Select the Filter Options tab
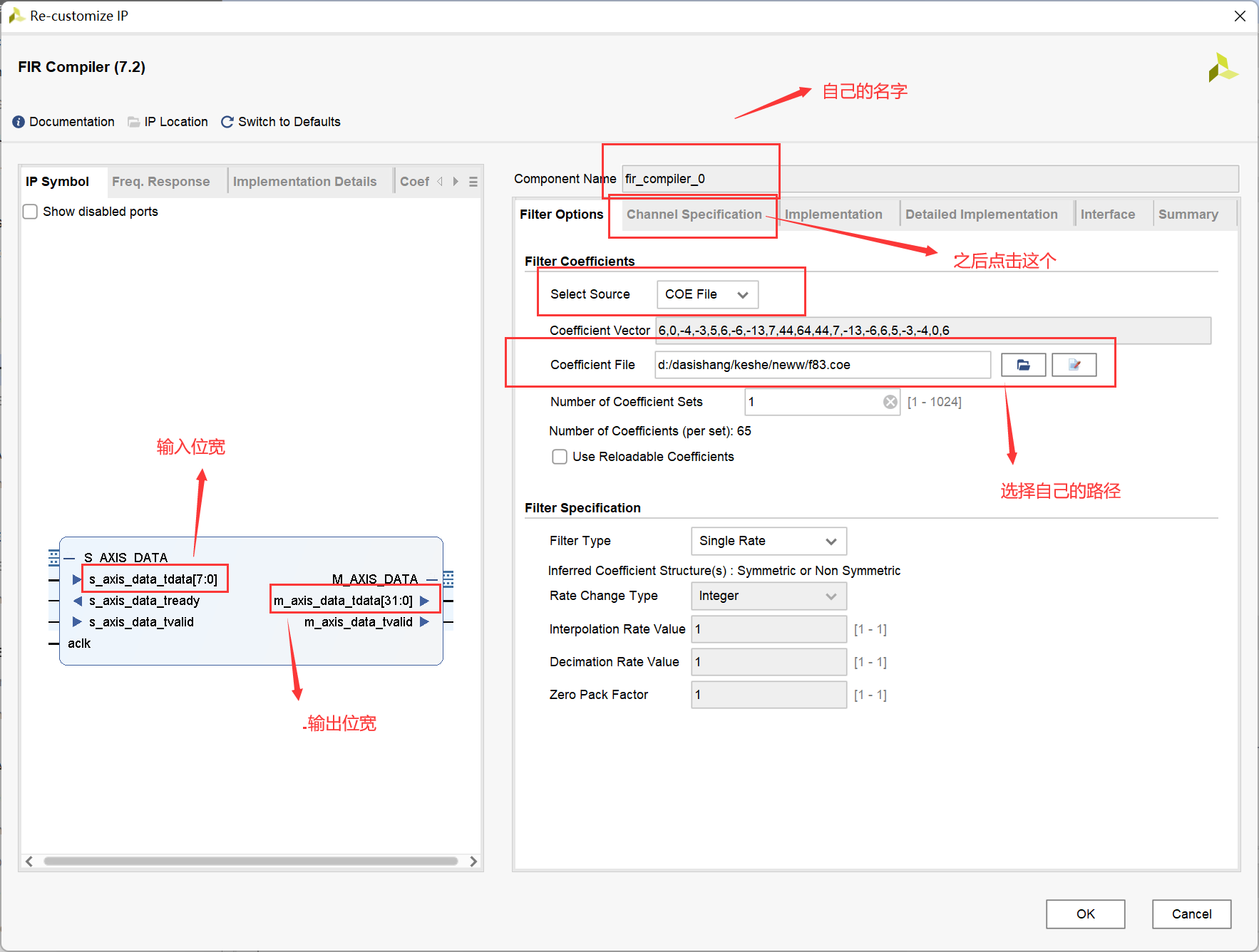 562,214
